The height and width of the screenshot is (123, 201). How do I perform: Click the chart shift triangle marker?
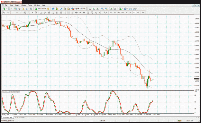[x=155, y=15]
